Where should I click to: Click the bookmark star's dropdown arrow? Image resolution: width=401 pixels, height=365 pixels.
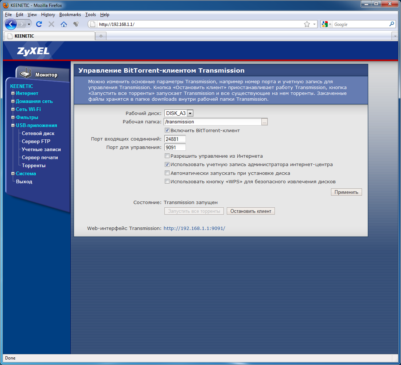pos(314,24)
